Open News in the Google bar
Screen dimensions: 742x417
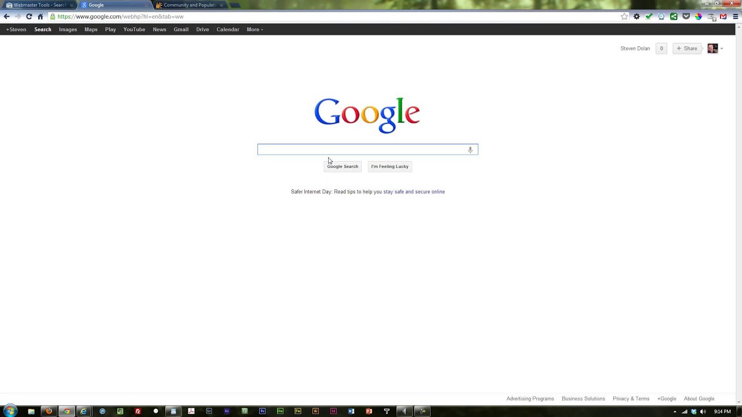(x=159, y=30)
